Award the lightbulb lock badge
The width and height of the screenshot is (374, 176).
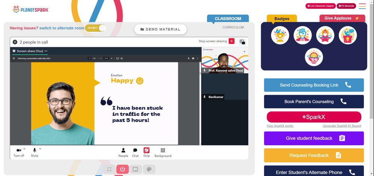pyautogui.click(x=348, y=35)
